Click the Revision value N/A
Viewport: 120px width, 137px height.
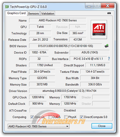(x=78, y=27)
